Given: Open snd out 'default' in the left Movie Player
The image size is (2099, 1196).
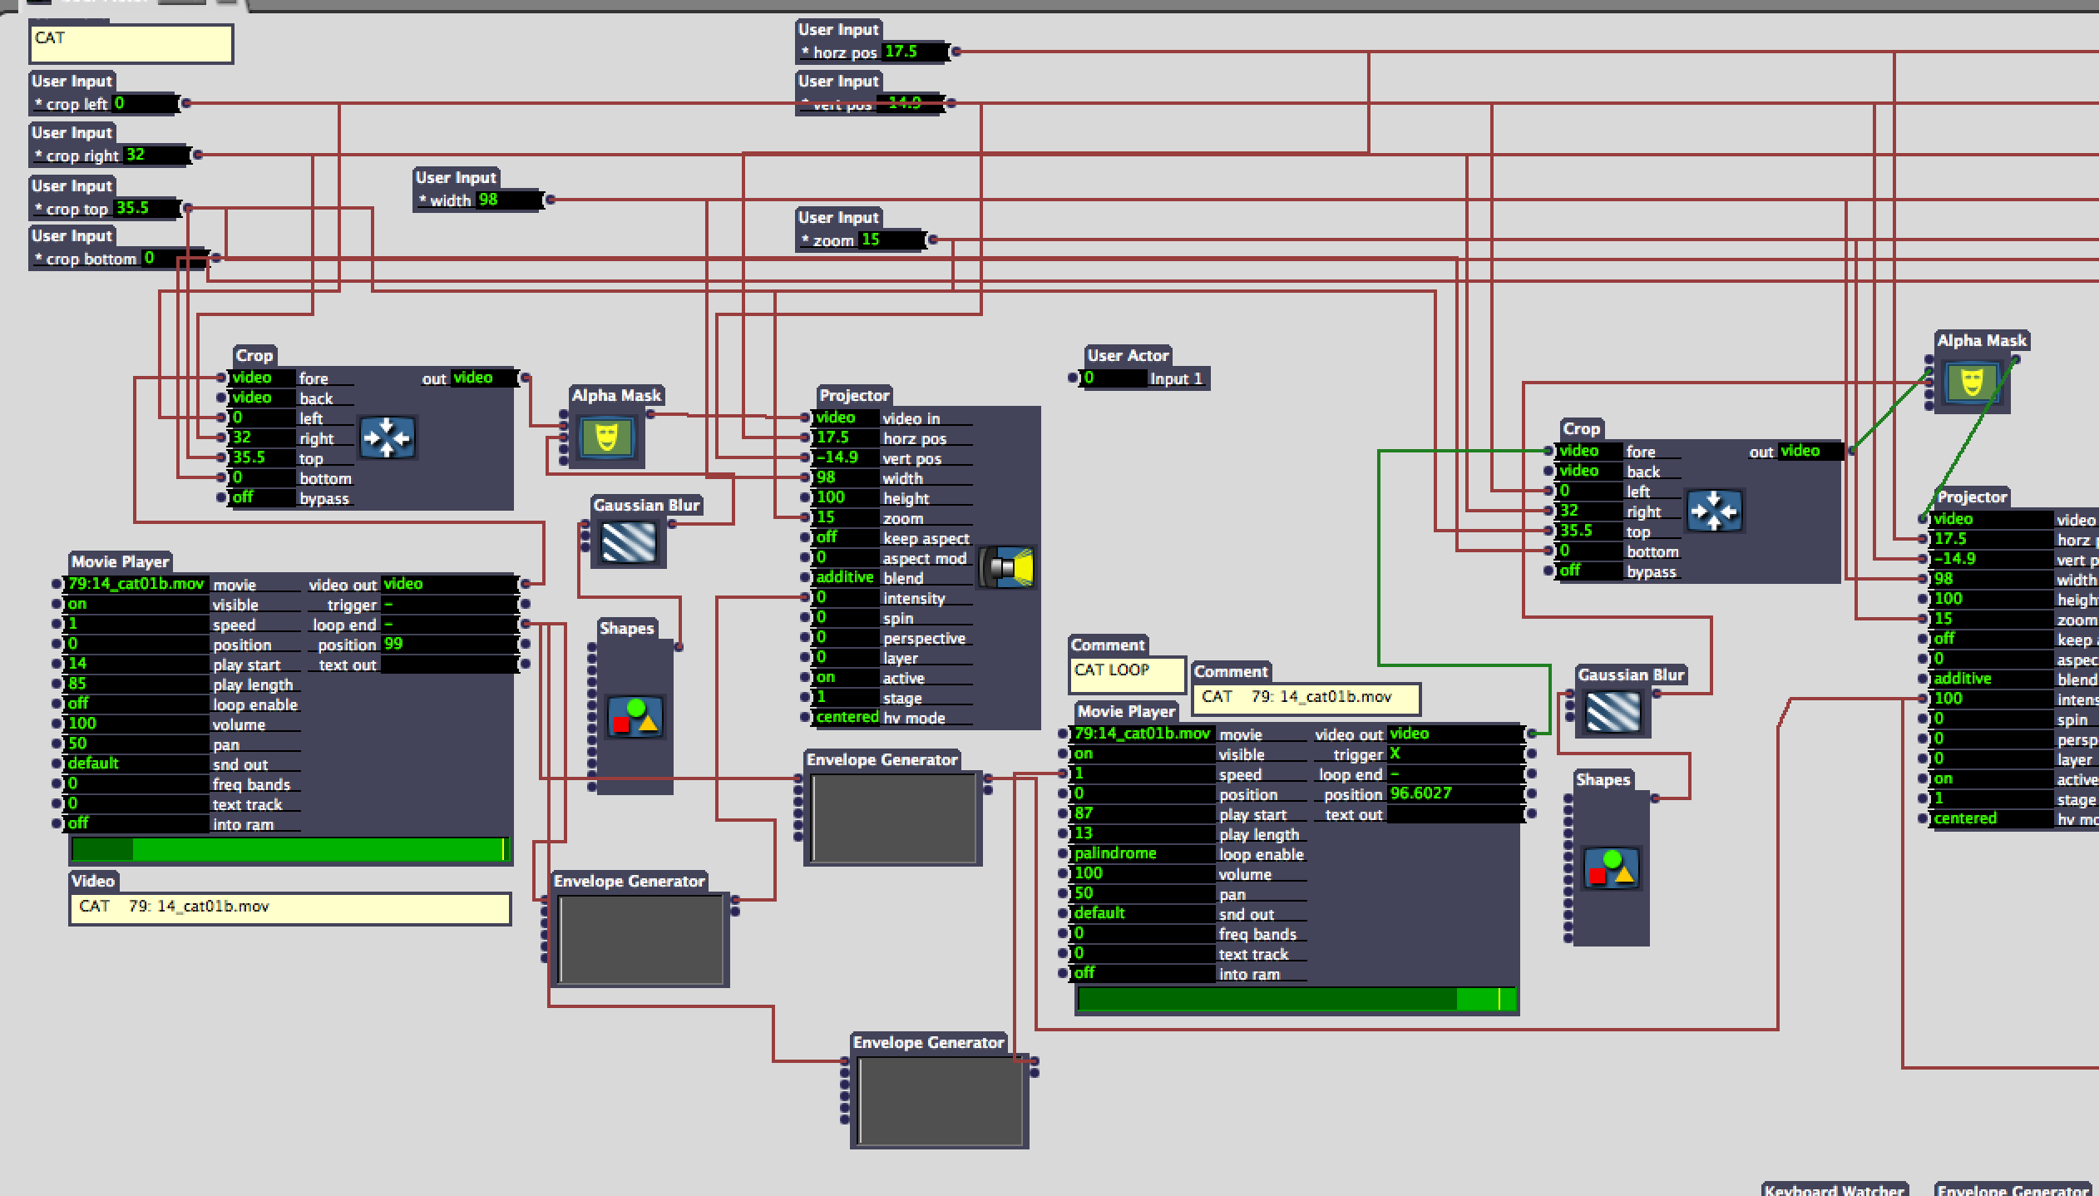Looking at the screenshot, I should 137,764.
